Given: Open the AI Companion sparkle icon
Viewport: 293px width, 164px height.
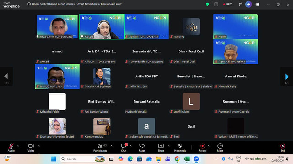Looking at the screenshot, I should pos(249,5).
